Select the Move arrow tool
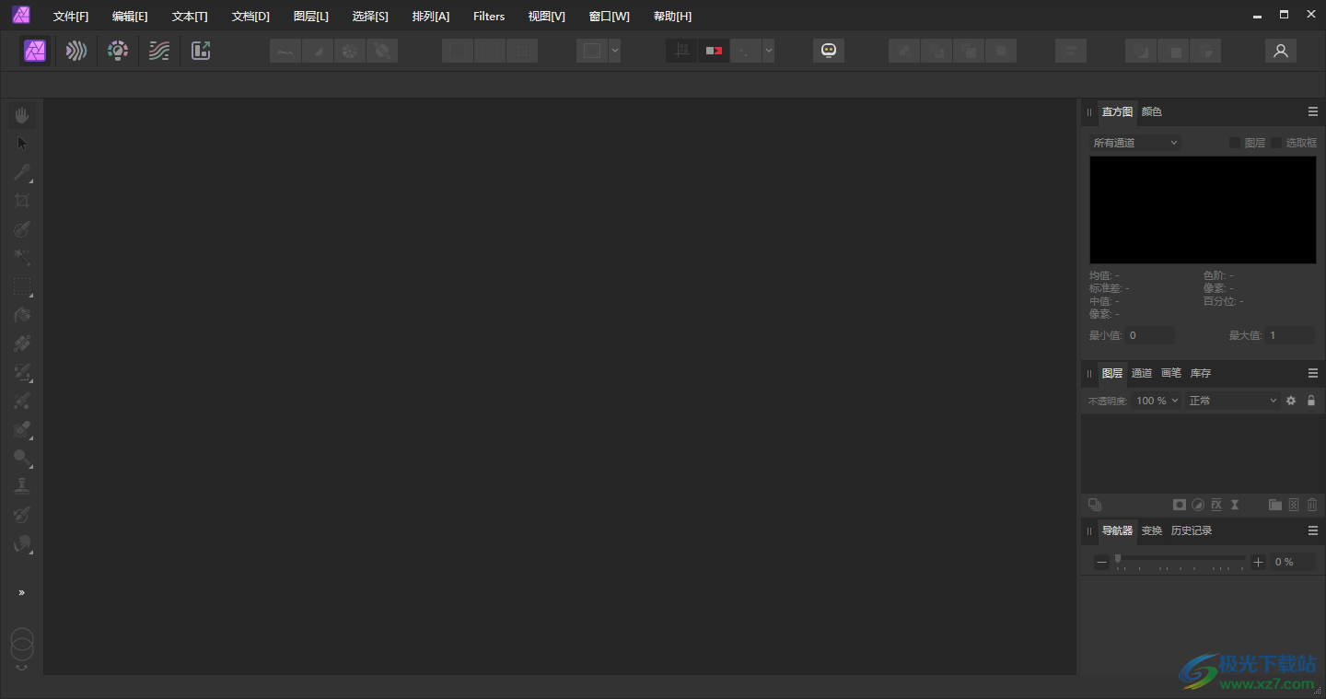The height and width of the screenshot is (699, 1326). pyautogui.click(x=22, y=144)
